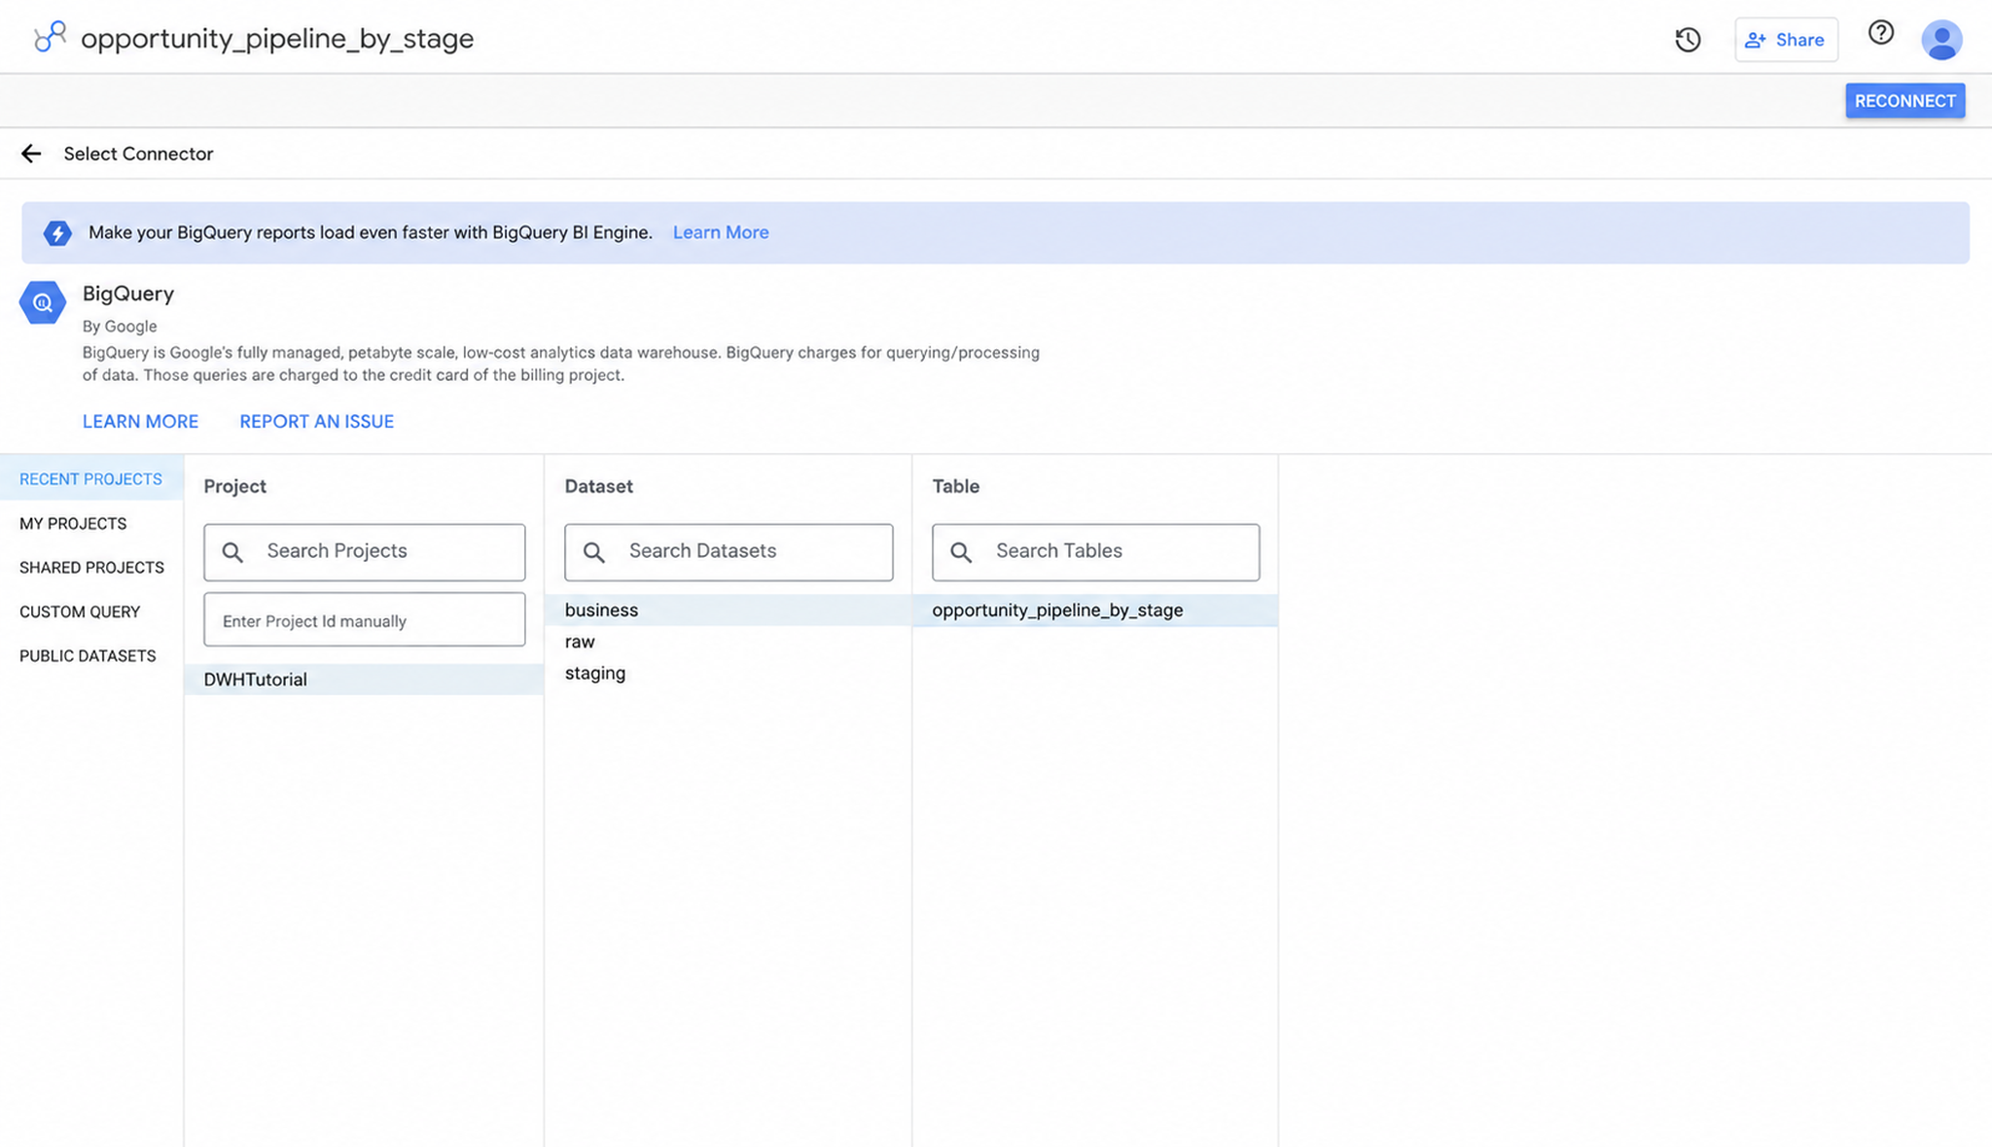The height and width of the screenshot is (1147, 1992).
Task: Click the opportunity_pipeline_by_stage title at top
Action: pyautogui.click(x=277, y=39)
